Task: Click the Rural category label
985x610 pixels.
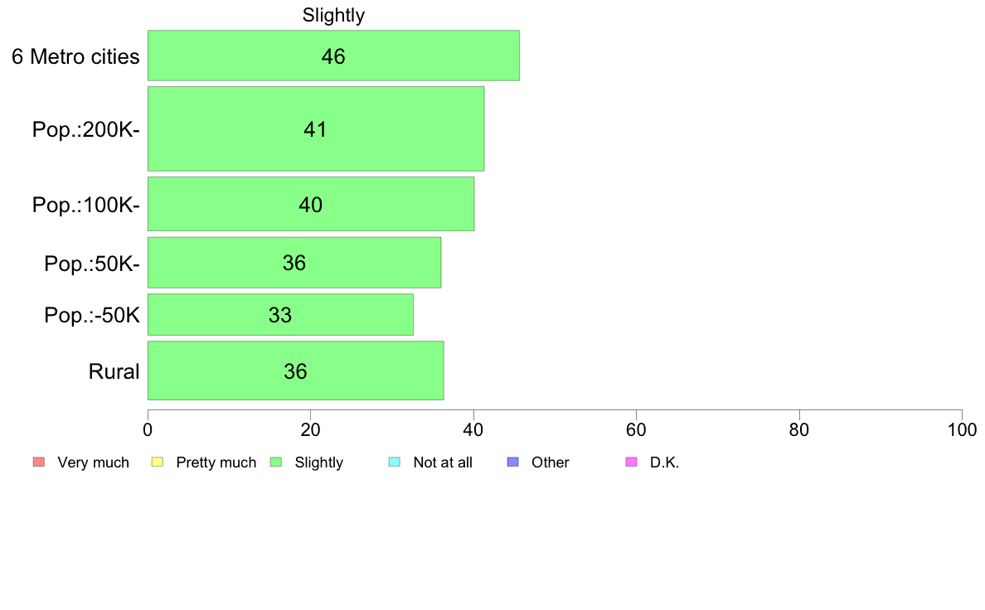Action: 114,371
